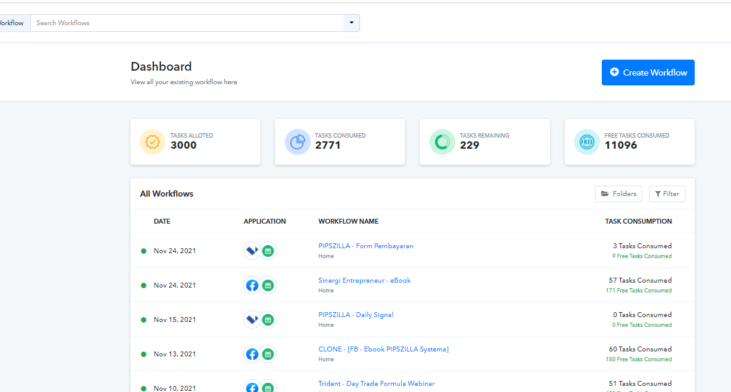
Task: Click Facebook icon in Trident - Day Trade row
Action: coord(252,387)
